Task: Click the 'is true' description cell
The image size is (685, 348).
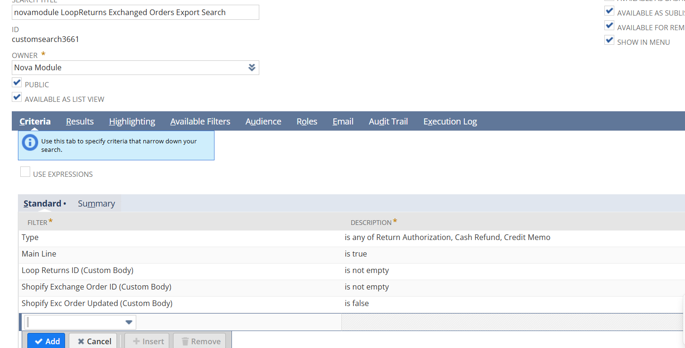Action: click(355, 254)
